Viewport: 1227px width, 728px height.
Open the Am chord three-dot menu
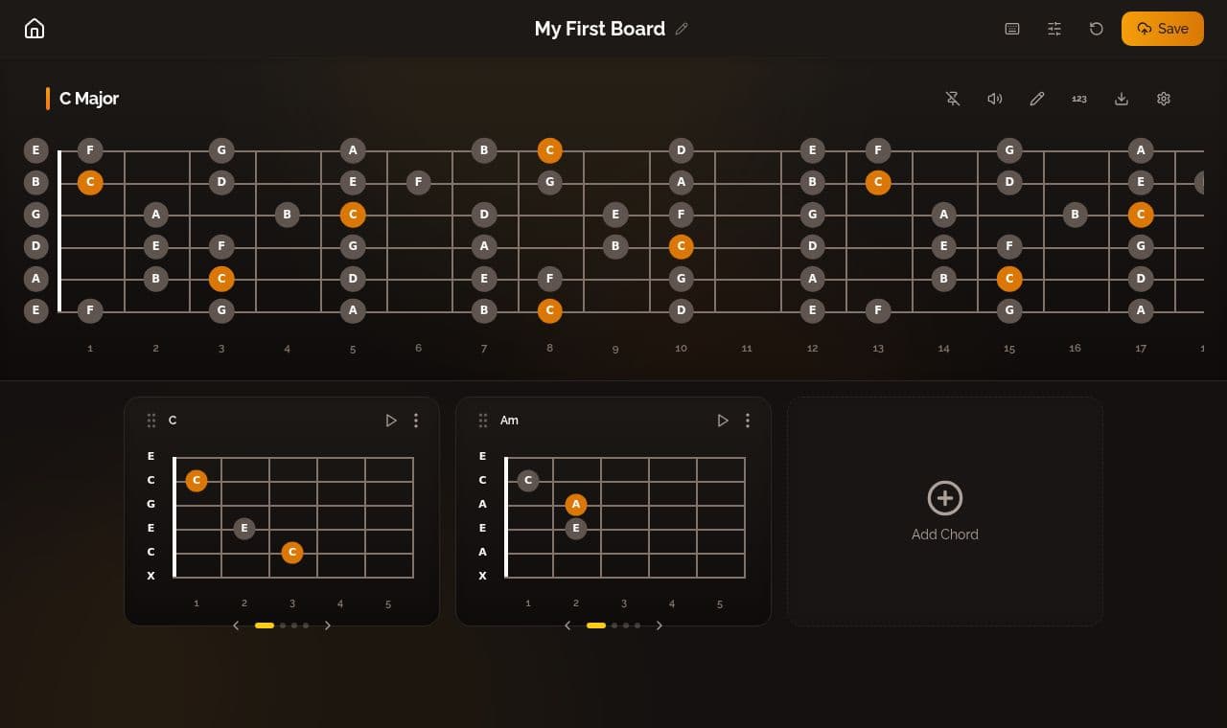coord(748,421)
